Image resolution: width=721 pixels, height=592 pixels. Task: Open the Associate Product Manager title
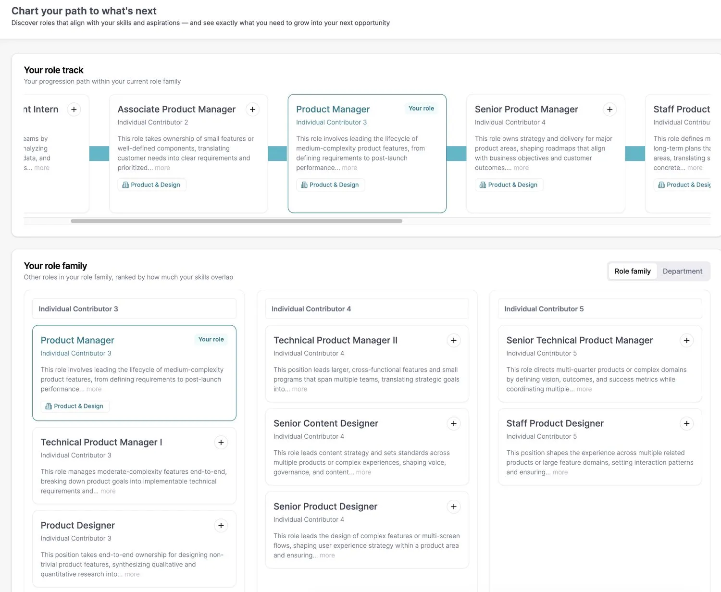(176, 110)
